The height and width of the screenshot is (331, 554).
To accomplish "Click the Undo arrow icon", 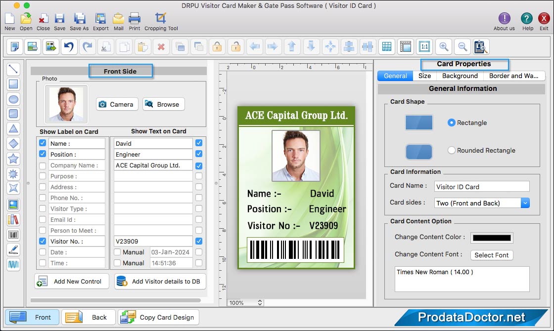I will (x=69, y=46).
